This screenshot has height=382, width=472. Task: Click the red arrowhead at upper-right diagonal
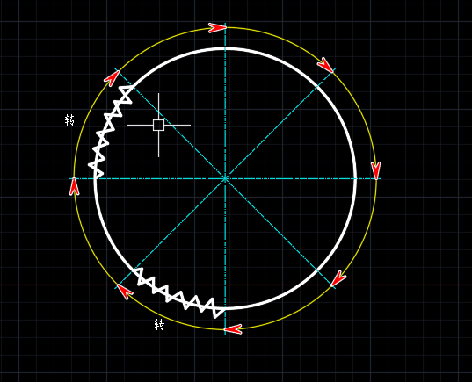click(325, 65)
